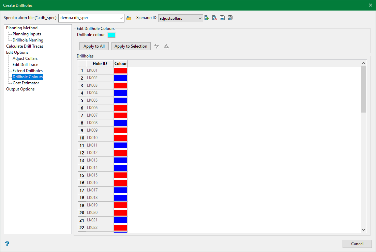Screen dimensions: 376x252
Task: Click the Hole ID column header
Action: [100, 63]
